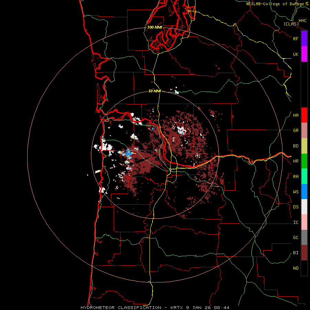This screenshot has height=310, width=310.
Task: Click the blue WS legend swatch
Action: [304, 192]
